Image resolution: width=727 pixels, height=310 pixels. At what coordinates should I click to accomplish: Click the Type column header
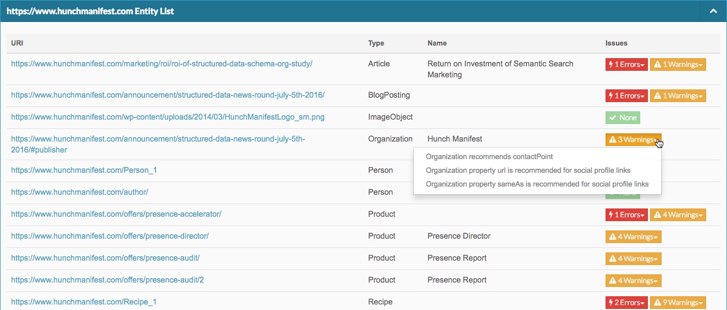376,43
